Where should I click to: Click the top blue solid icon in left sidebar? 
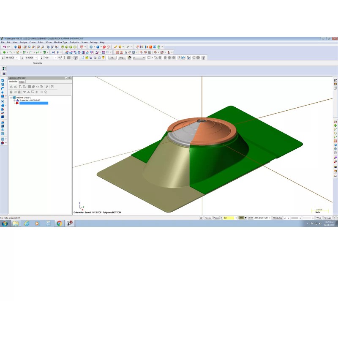coord(3,81)
